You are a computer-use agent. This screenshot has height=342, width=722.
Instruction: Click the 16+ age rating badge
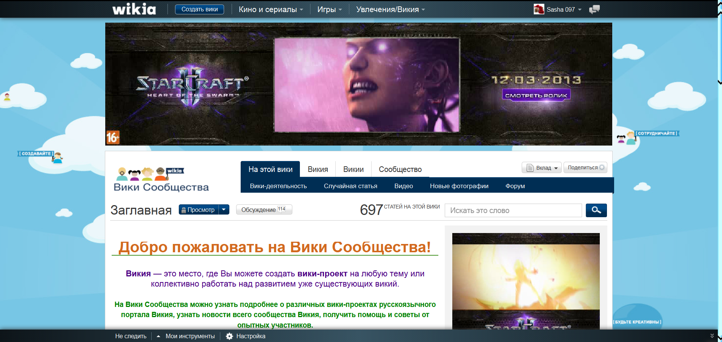[x=113, y=137]
